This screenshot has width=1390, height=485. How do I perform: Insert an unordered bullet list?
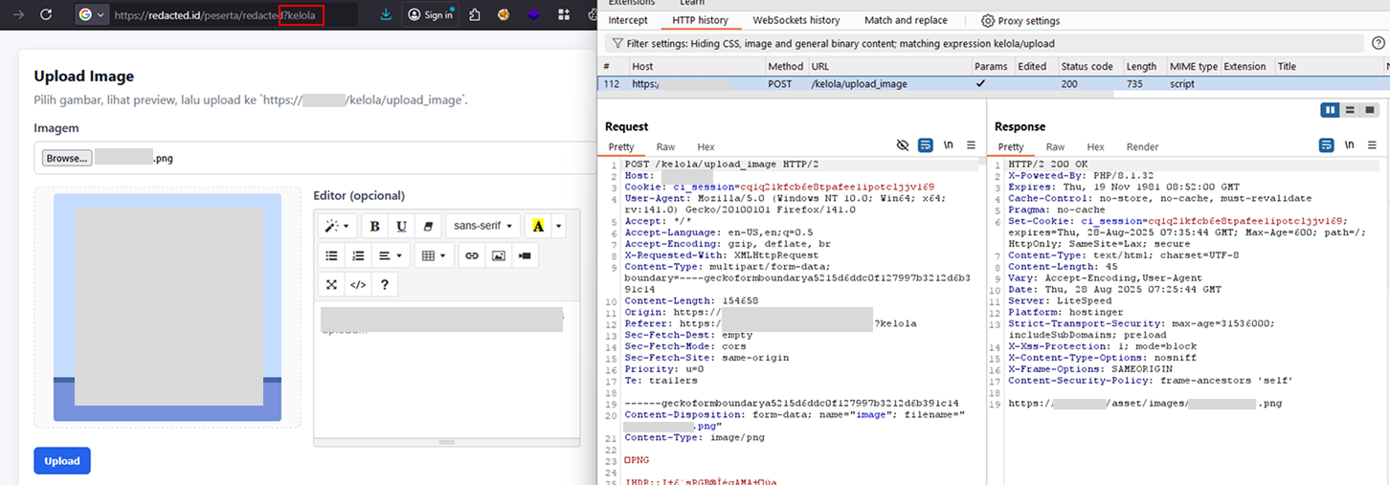[x=332, y=255]
